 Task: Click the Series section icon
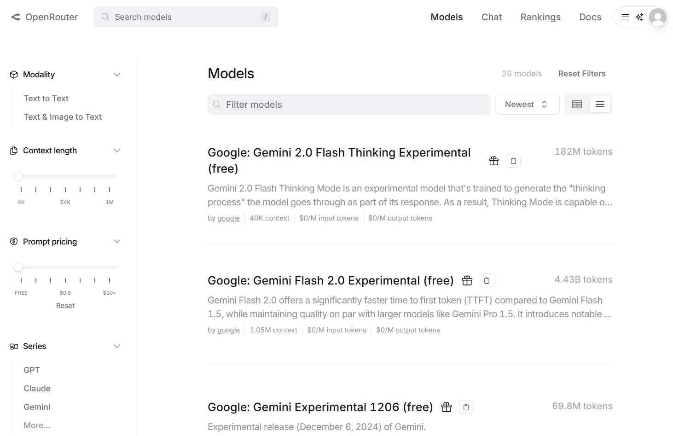coord(14,346)
